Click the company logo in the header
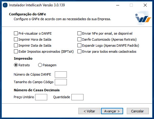Viewport: 154px width, 119px height. pos(143,19)
